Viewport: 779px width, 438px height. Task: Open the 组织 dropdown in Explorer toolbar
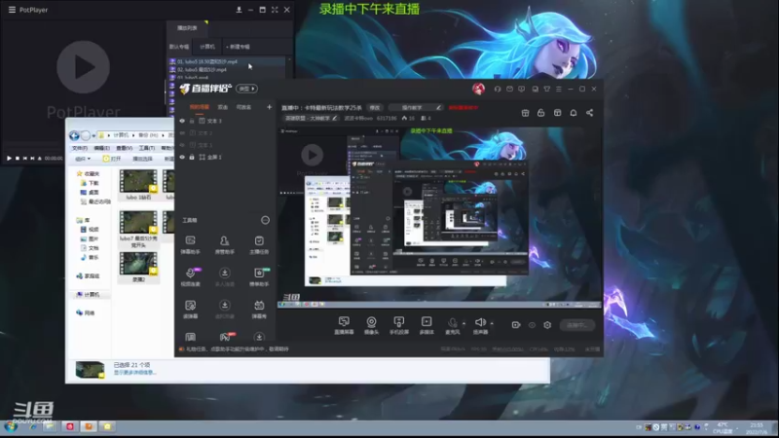(83, 159)
